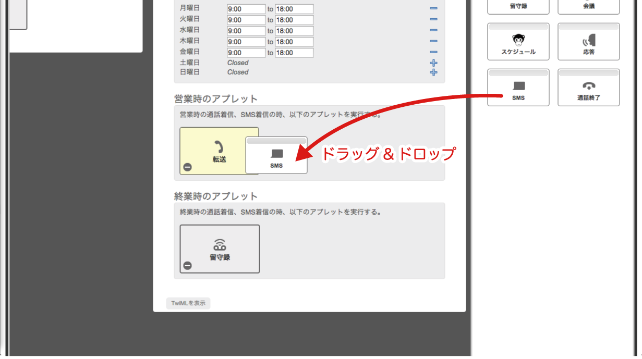Edit the 金曜日 closing time field

click(x=294, y=53)
